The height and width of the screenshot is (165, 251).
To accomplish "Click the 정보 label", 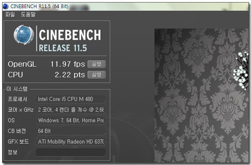I will [13, 152].
